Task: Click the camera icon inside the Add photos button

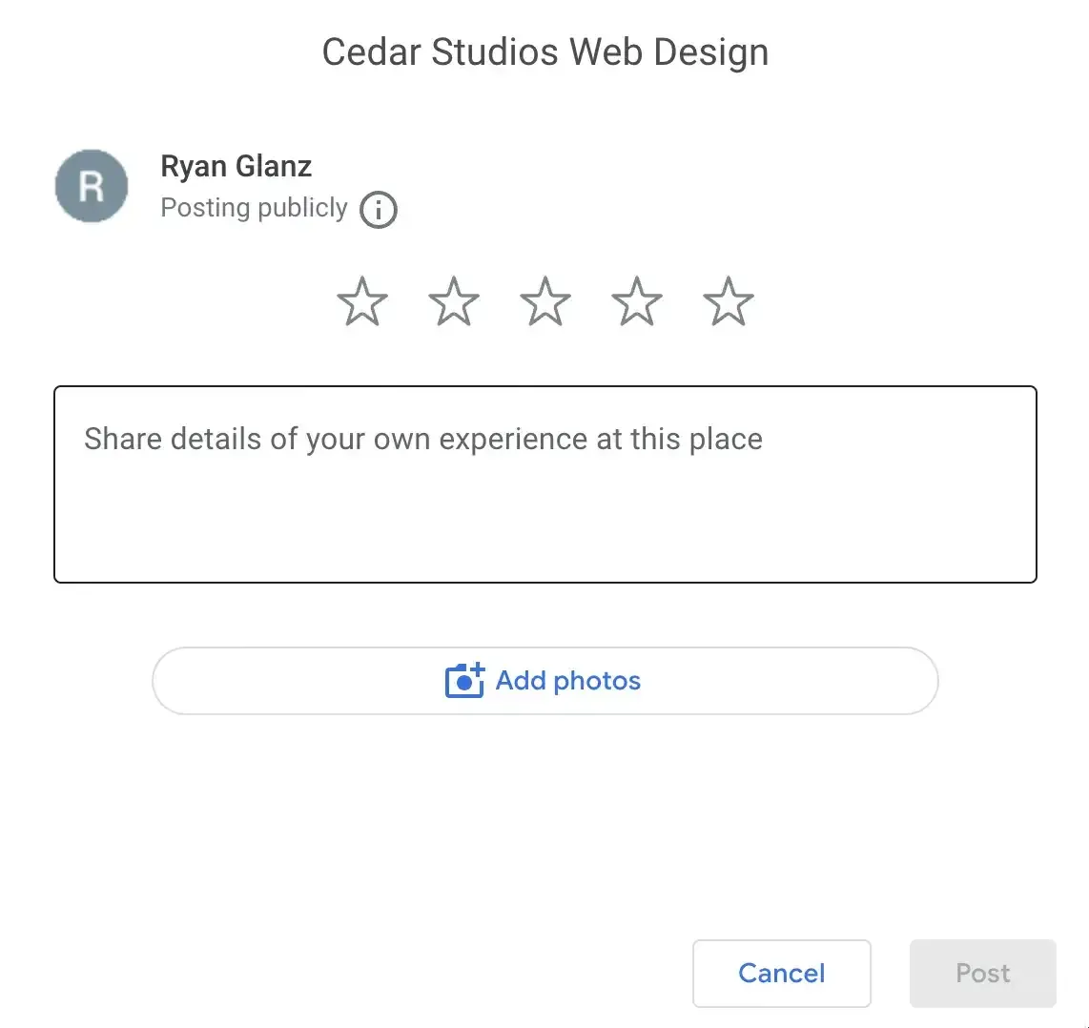Action: pyautogui.click(x=463, y=681)
